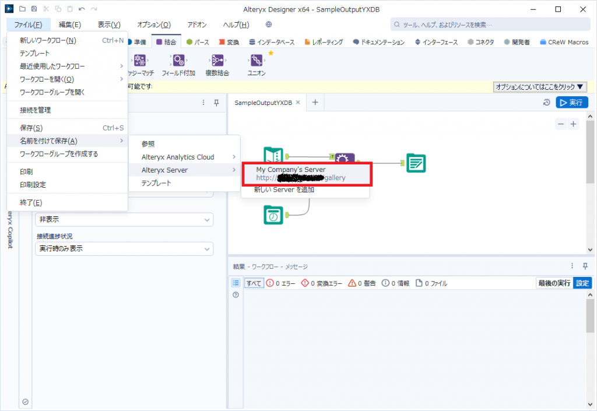597x411 pixels.
Task: Toggle the 0 ファイル filter
Action: (431, 283)
